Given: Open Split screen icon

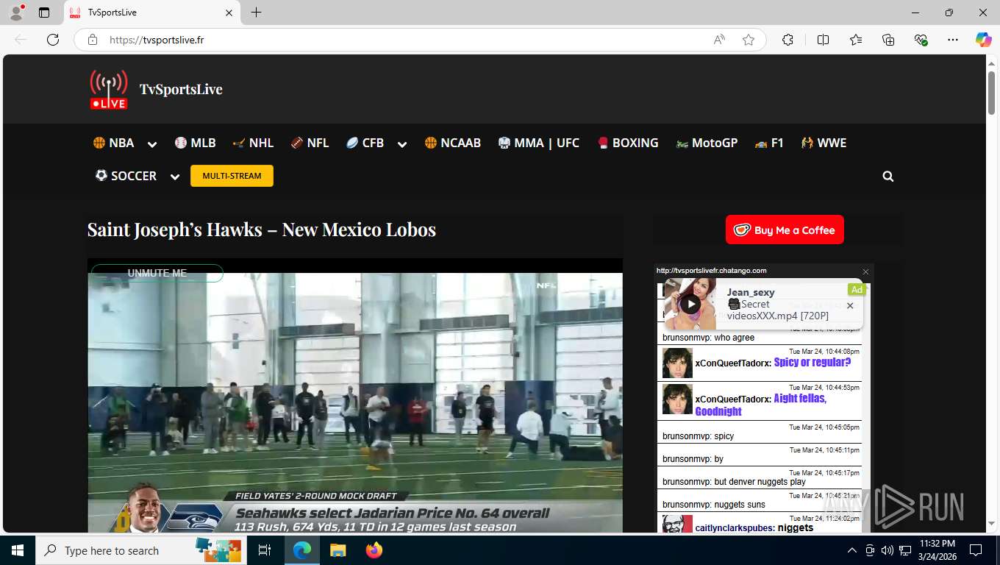Looking at the screenshot, I should 823,40.
